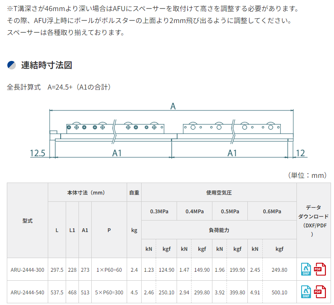
Task: Select the 0.3MPa pressure column header
Action: coord(159,211)
